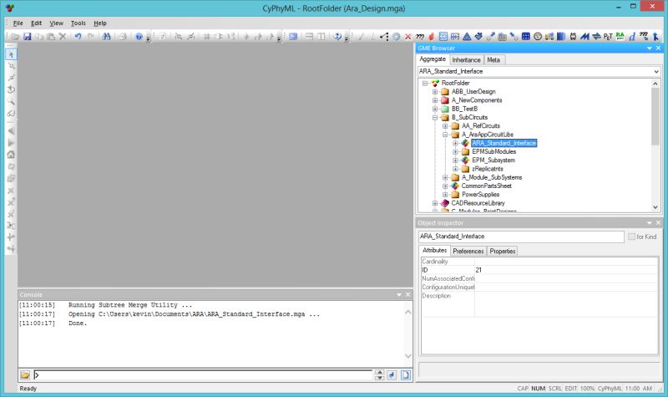
Task: Expand the AA_RefCircuits folder
Action: pos(445,126)
